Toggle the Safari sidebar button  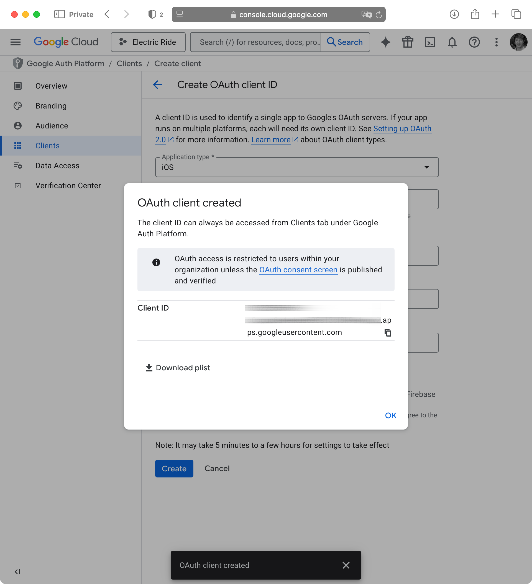pyautogui.click(x=60, y=14)
